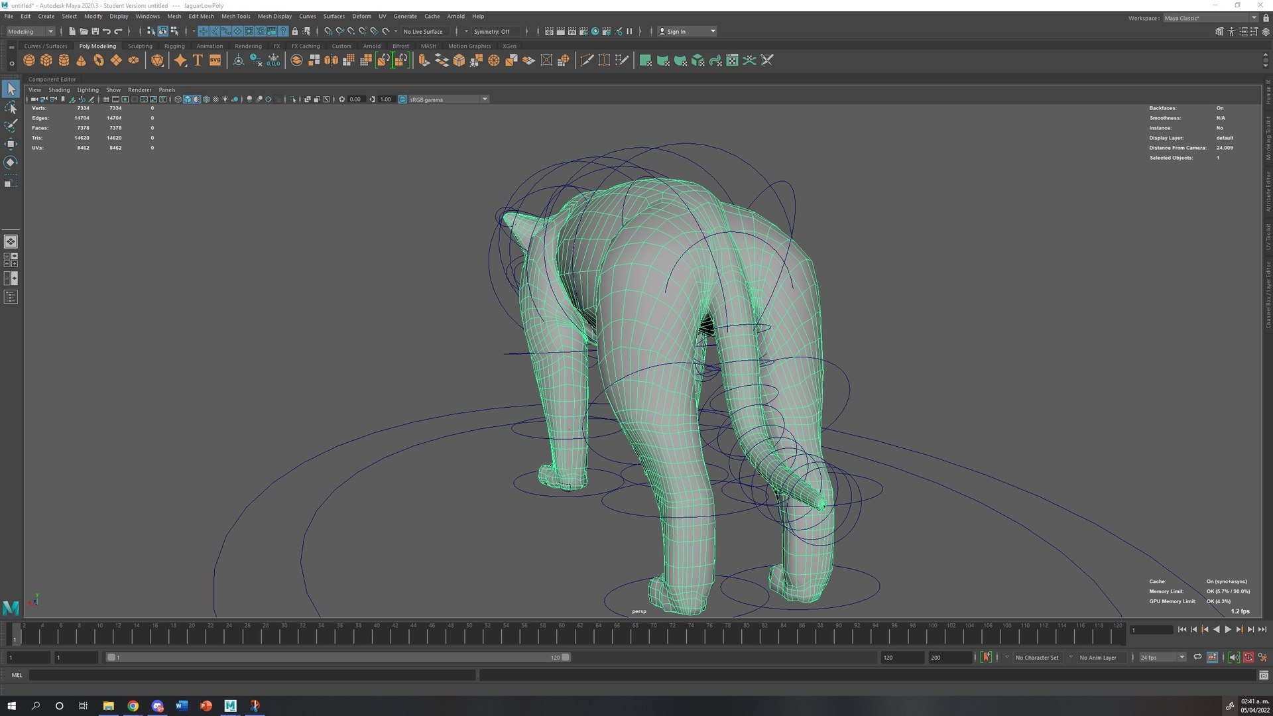Open the sRGB gamma view transform dropdown

pyautogui.click(x=448, y=99)
